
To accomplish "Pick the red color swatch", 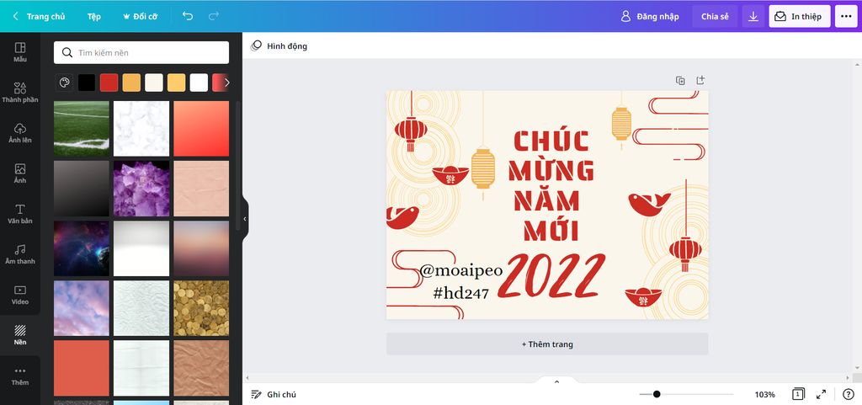I will point(109,83).
